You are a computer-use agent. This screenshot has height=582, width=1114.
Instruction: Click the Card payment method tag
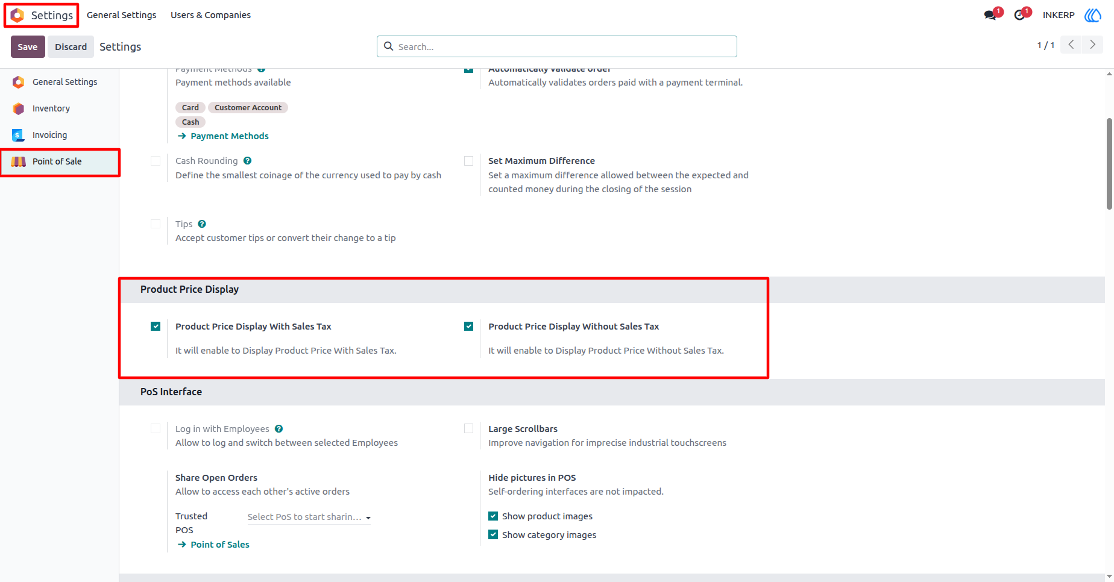[190, 107]
